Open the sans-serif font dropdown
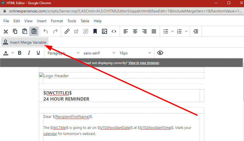 pyautogui.click(x=99, y=53)
